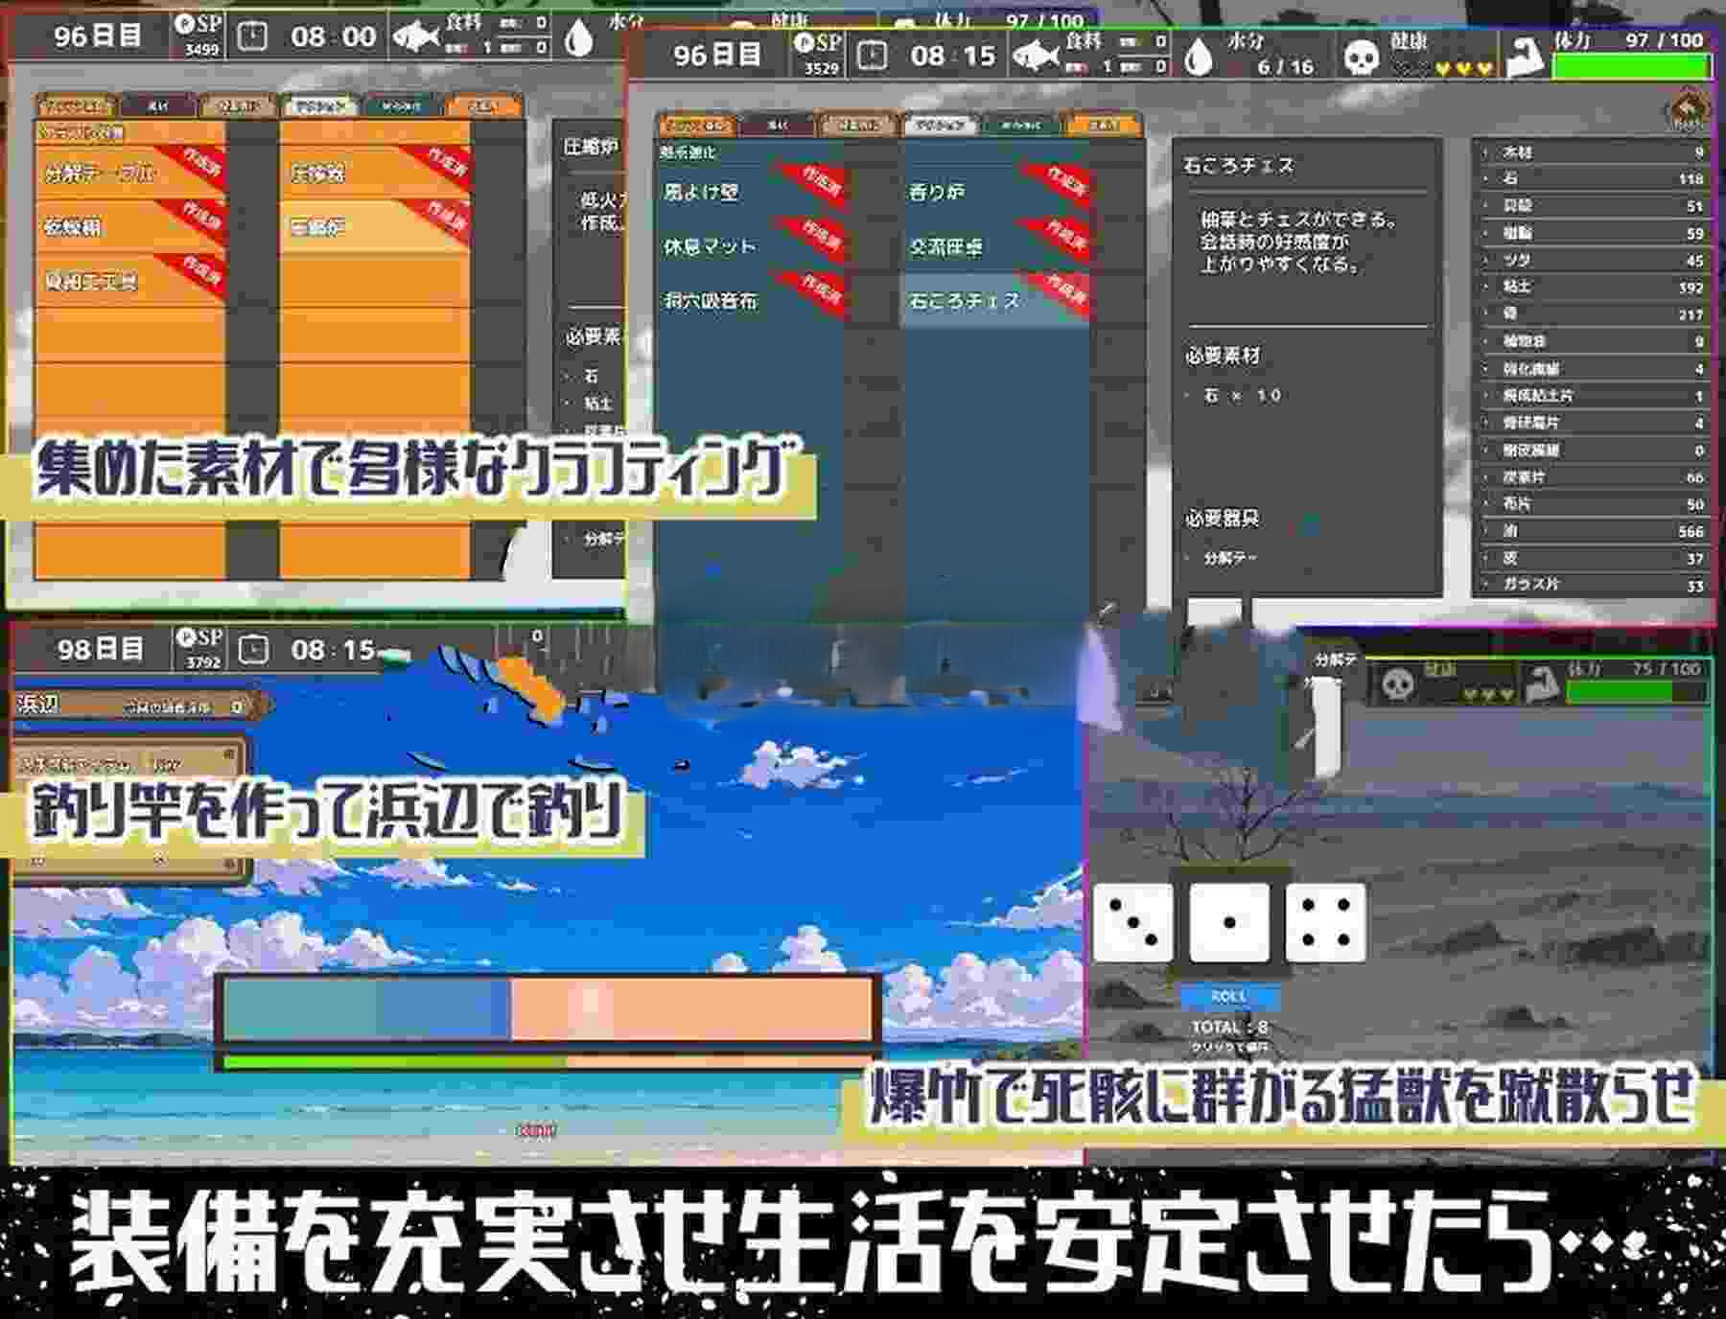
Task: Select the 風よけ壁 recipe entry
Action: tap(748, 192)
